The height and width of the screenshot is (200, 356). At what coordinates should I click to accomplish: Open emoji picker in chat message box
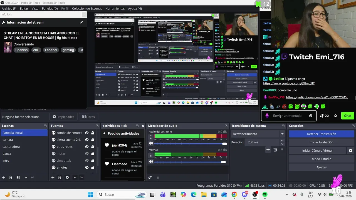(311, 116)
